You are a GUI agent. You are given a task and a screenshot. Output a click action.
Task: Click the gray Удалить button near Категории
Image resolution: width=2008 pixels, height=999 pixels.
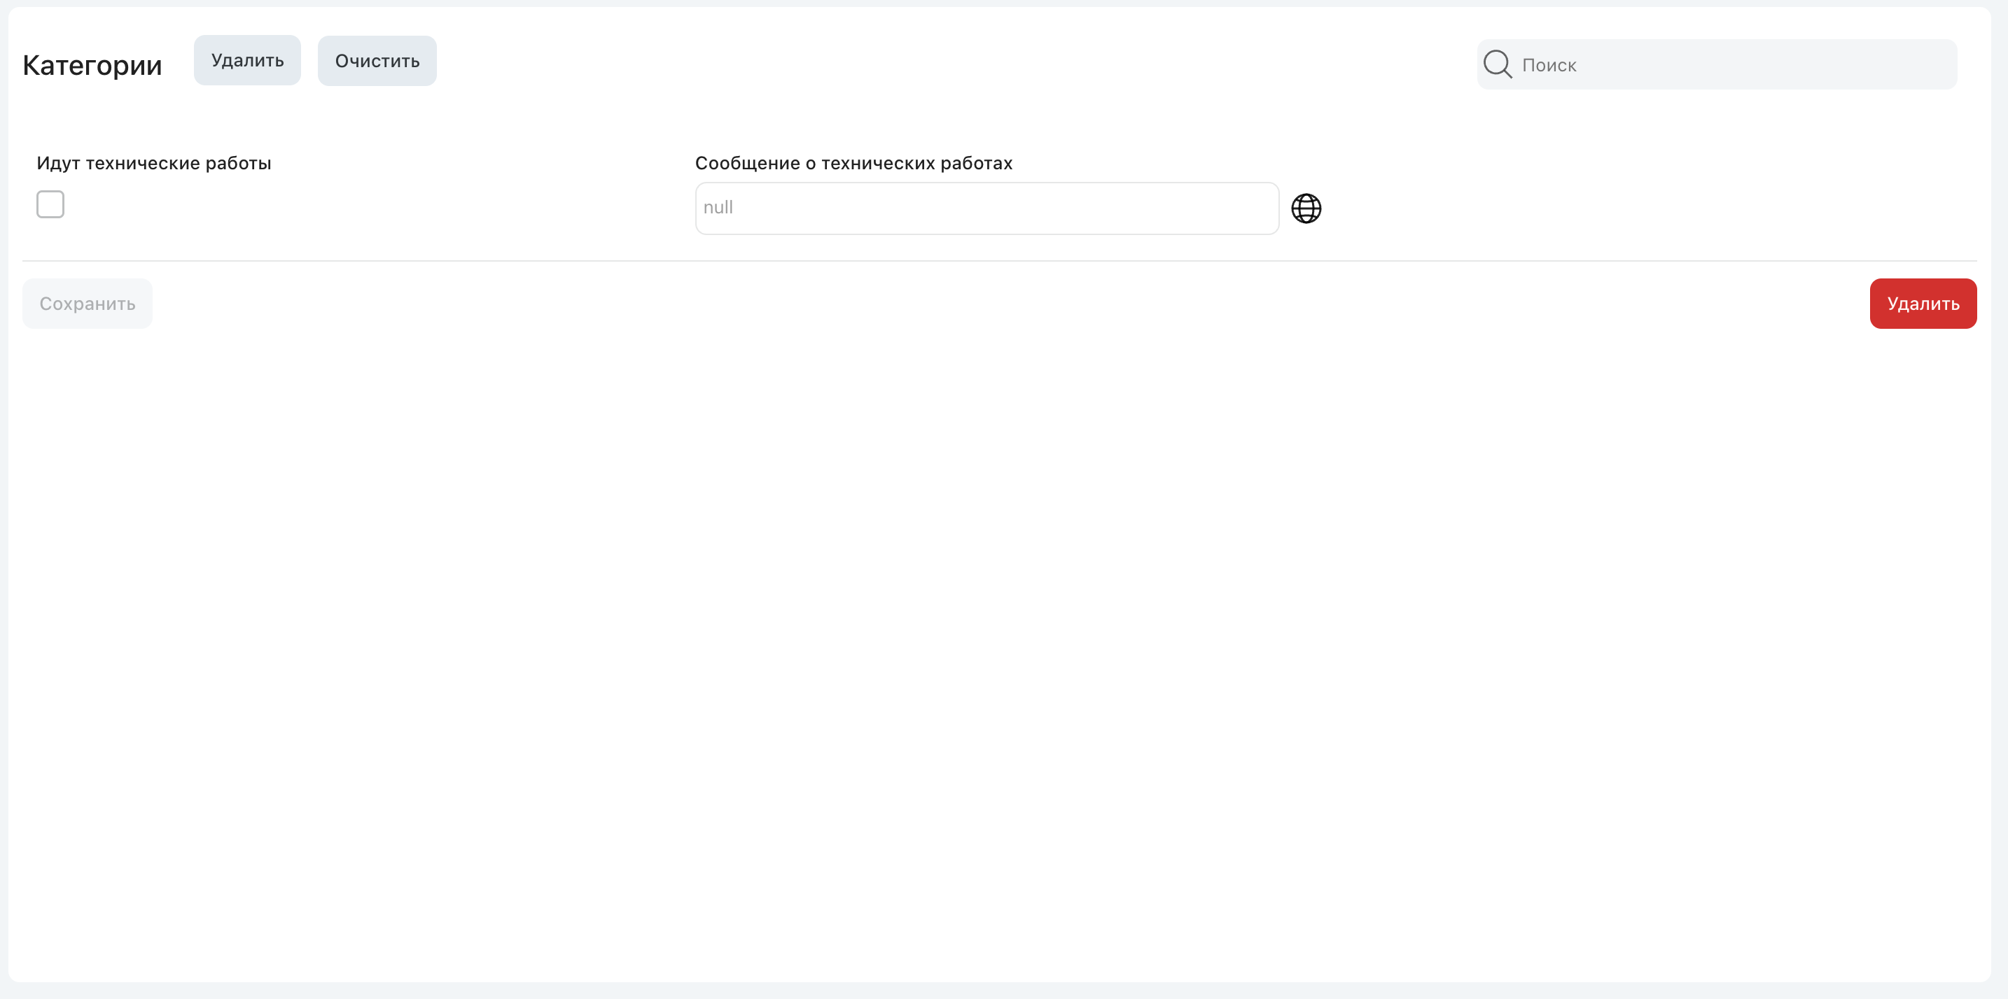click(x=247, y=60)
